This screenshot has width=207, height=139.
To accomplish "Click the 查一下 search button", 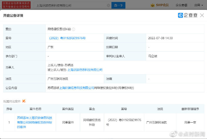I will click(x=118, y=5).
